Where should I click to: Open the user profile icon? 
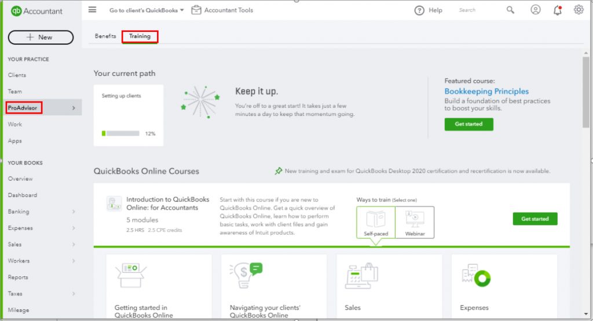pos(535,10)
